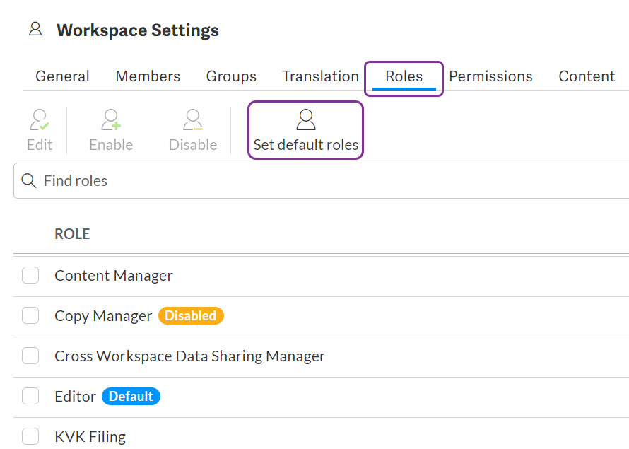Switch to the Content tab

(587, 76)
